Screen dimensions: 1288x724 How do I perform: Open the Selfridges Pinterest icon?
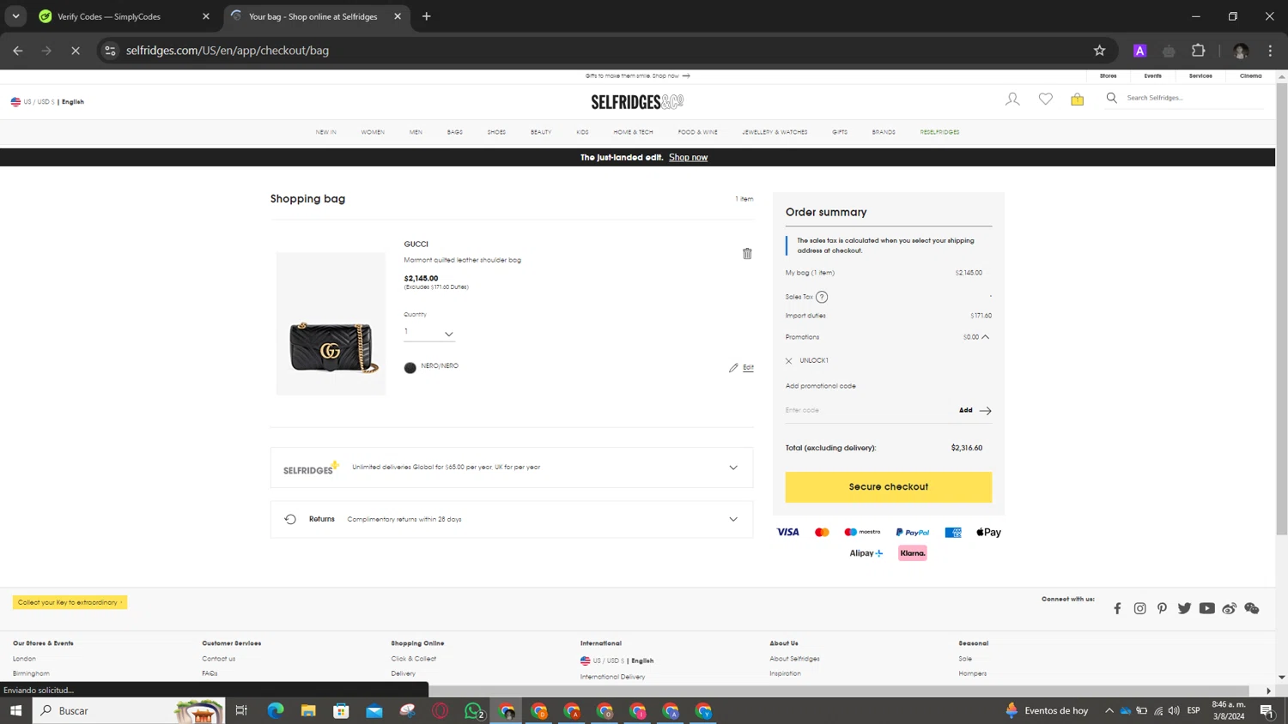click(x=1162, y=608)
